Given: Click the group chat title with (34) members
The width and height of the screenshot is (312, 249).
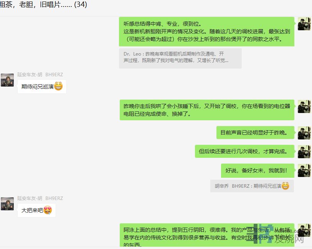Looking at the screenshot, I should coord(43,4).
